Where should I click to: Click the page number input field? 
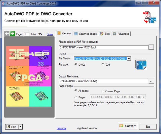pos(27,34)
